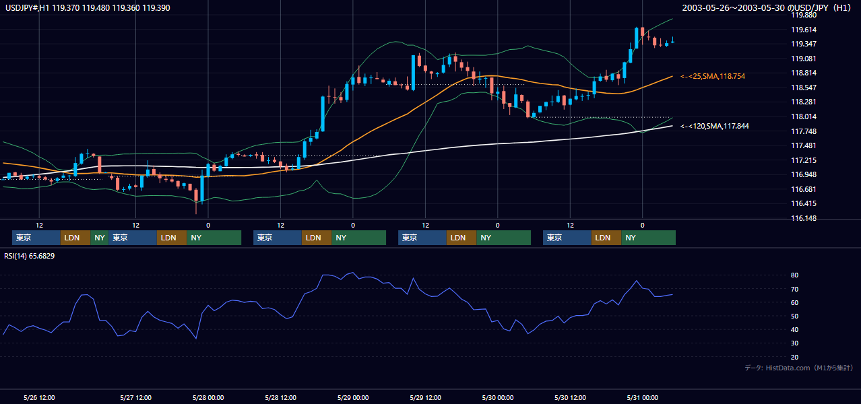Click the 119.614 price axis label
The height and width of the screenshot is (404, 861).
(x=803, y=30)
